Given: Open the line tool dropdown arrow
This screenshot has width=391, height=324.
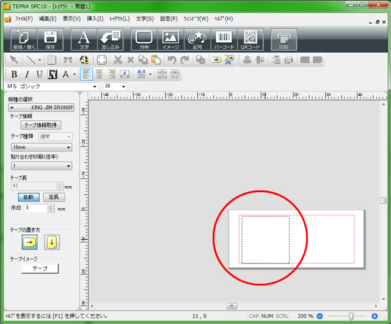Looking at the screenshot, I should coord(40,60).
